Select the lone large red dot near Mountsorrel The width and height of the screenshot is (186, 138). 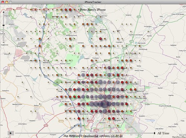click(100, 39)
